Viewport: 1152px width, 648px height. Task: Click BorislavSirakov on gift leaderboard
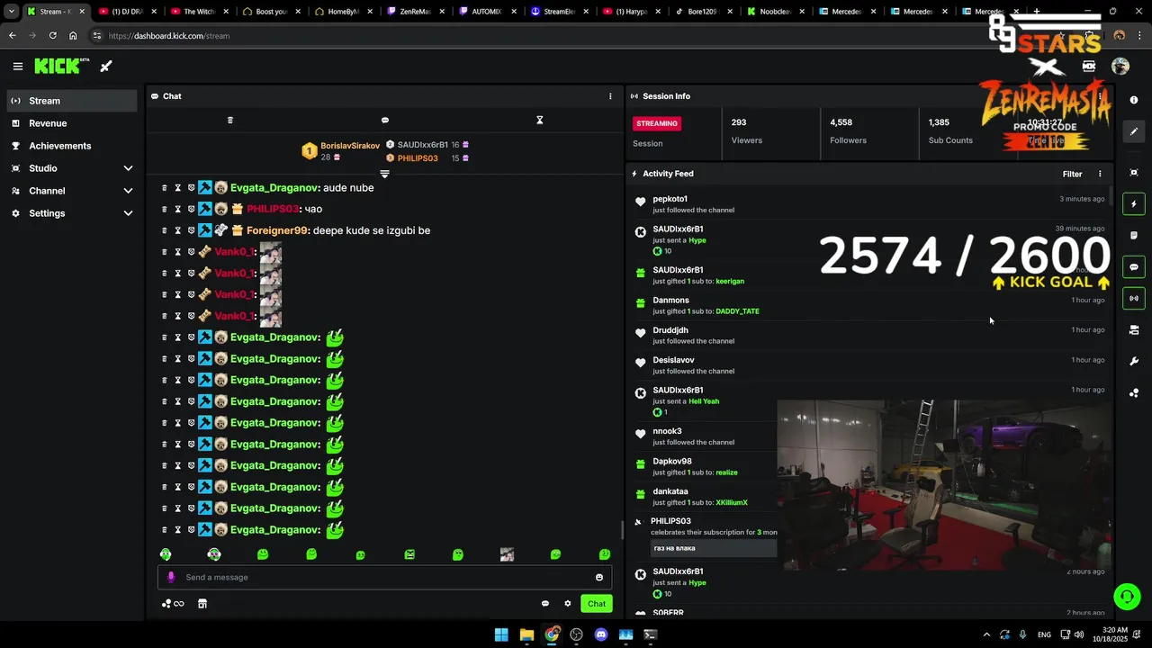(350, 146)
